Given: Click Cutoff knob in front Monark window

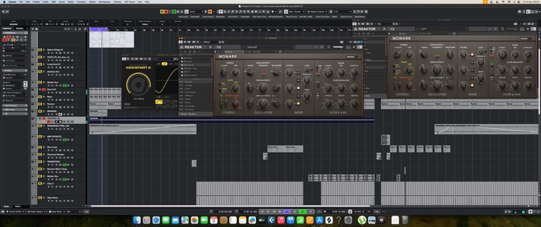Looking at the screenshot, I should tap(328, 72).
